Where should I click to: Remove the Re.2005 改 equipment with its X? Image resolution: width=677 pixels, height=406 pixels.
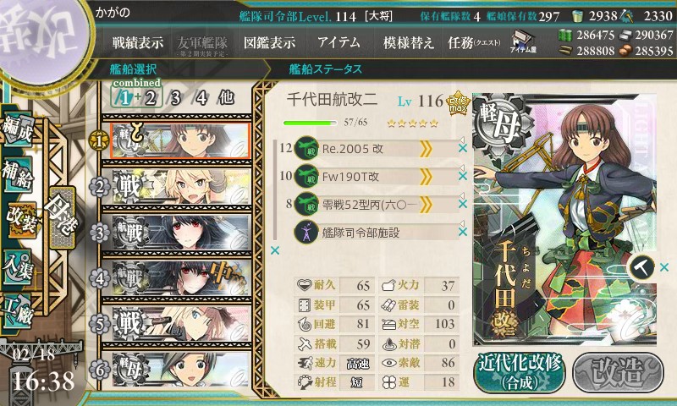tap(462, 148)
